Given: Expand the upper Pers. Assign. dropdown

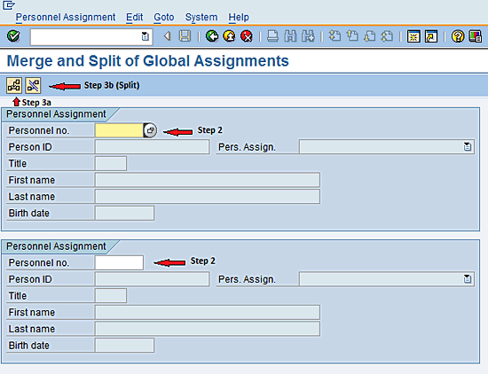Looking at the screenshot, I should (x=467, y=147).
